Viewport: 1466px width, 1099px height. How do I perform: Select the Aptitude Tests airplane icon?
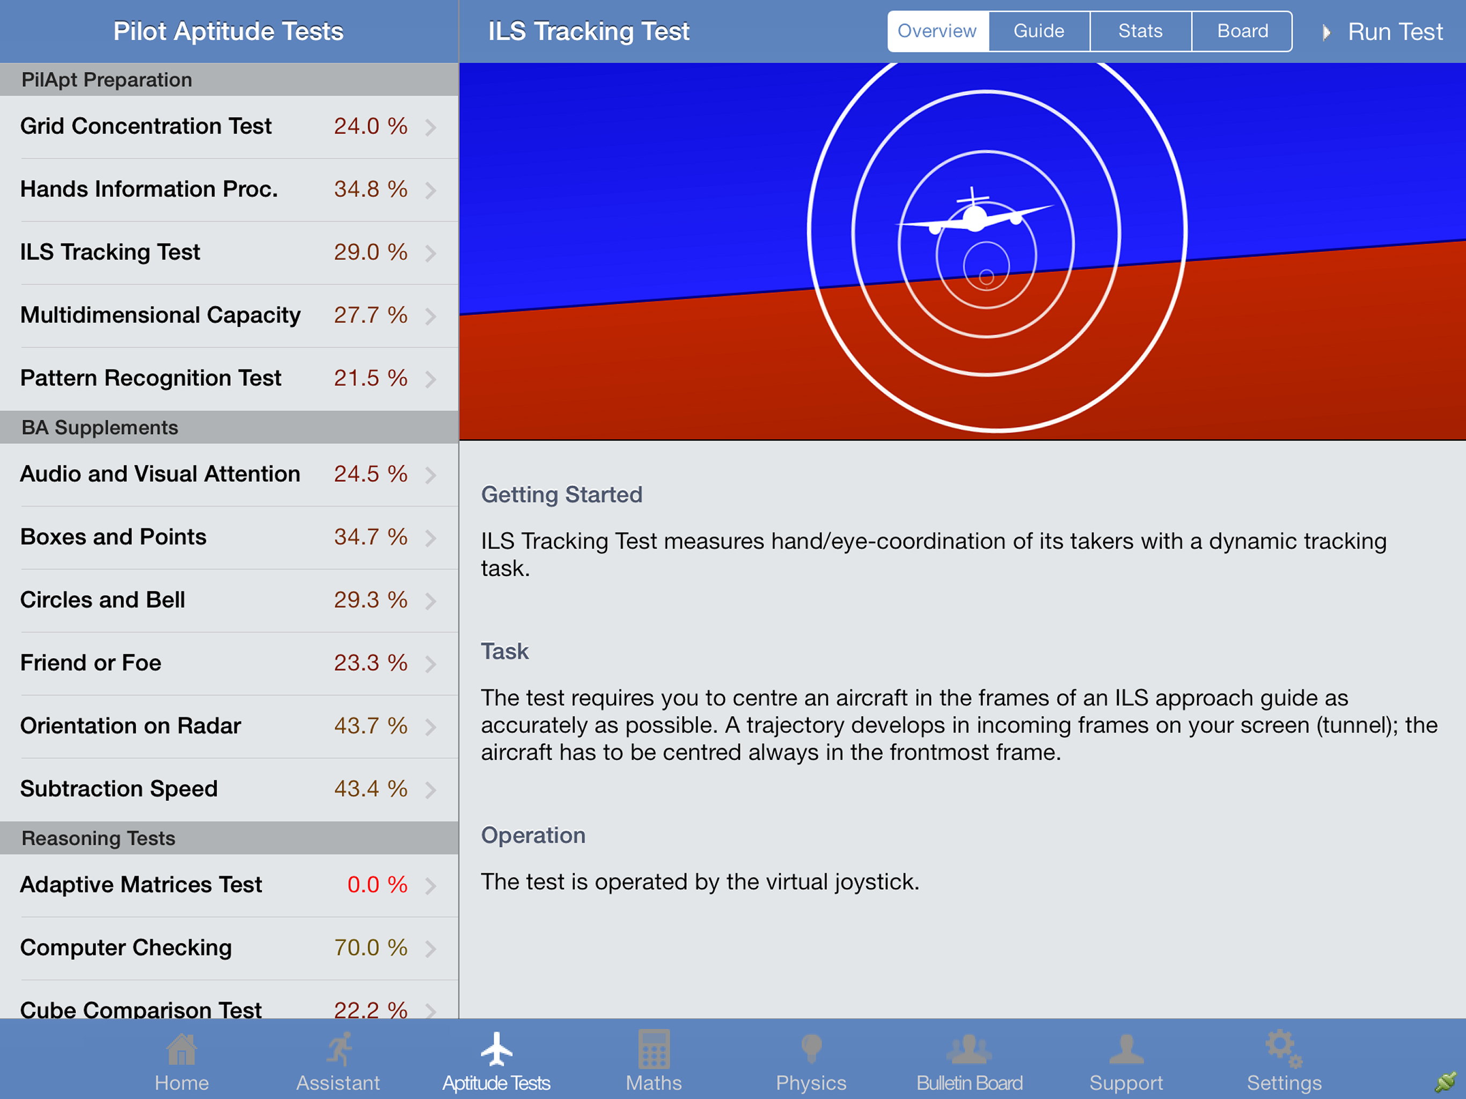click(496, 1049)
